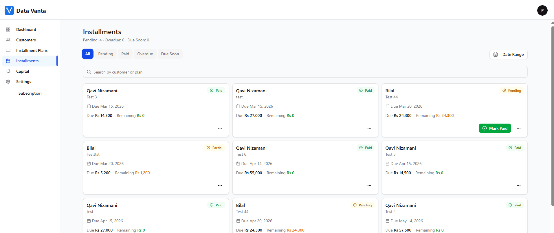Click the Settings gear icon
This screenshot has width=554, height=233.
coord(8,82)
